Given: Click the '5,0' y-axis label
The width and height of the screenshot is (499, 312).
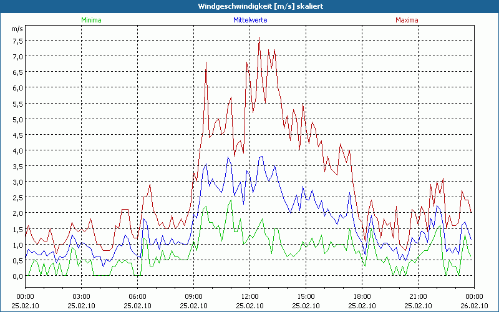Looking at the screenshot, I should pyautogui.click(x=17, y=119).
